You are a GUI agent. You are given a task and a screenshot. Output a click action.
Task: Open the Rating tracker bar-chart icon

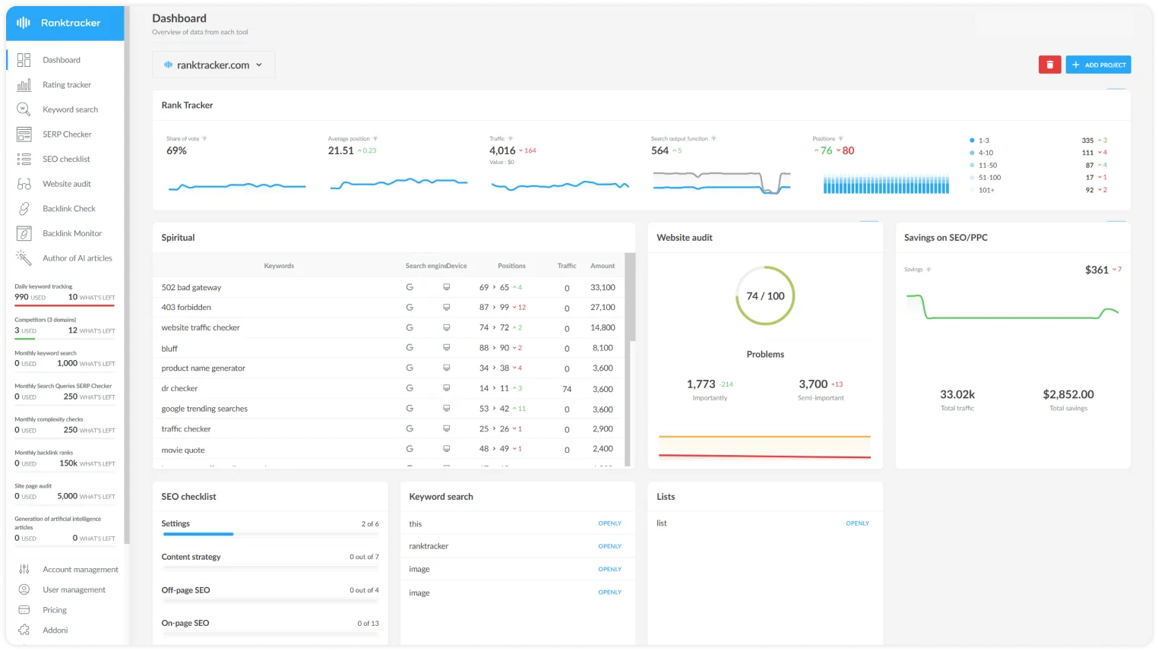(x=24, y=85)
